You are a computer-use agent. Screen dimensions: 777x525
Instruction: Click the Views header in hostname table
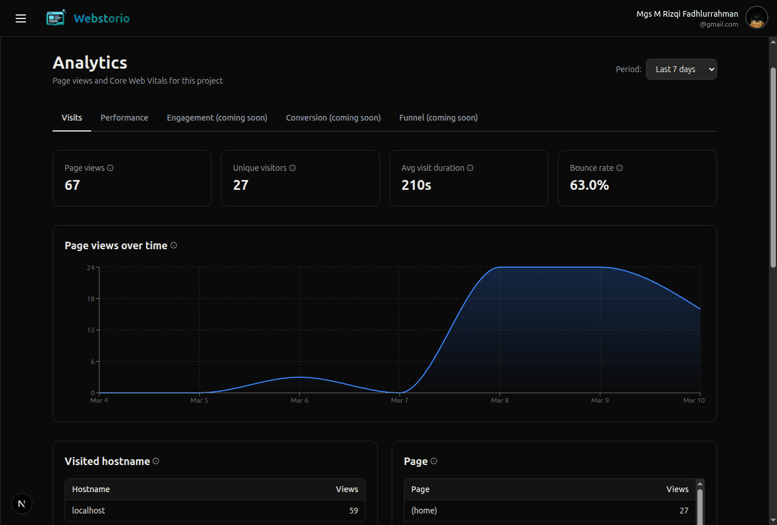347,489
